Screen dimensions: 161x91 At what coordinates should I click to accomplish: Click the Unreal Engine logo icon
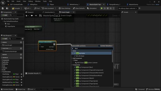click(3, 3)
